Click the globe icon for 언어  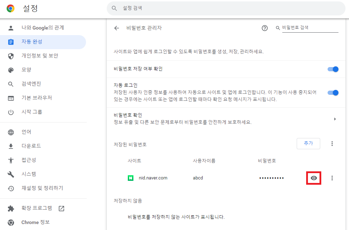click(x=11, y=132)
